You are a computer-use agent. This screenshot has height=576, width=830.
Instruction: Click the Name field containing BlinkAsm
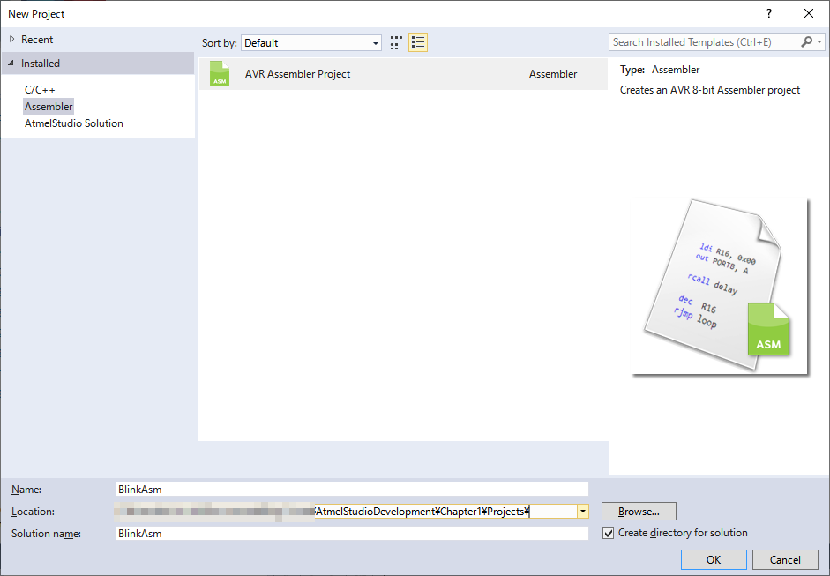point(352,490)
